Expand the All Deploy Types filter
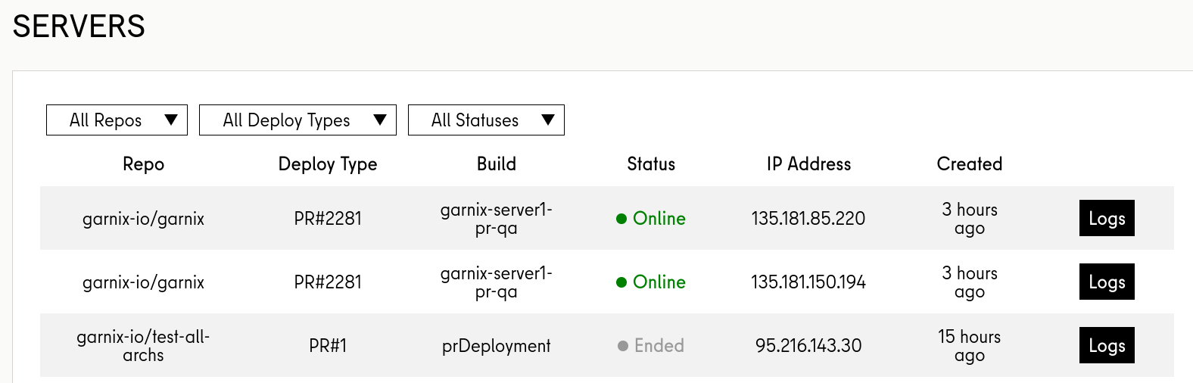The width and height of the screenshot is (1193, 383). coord(297,120)
